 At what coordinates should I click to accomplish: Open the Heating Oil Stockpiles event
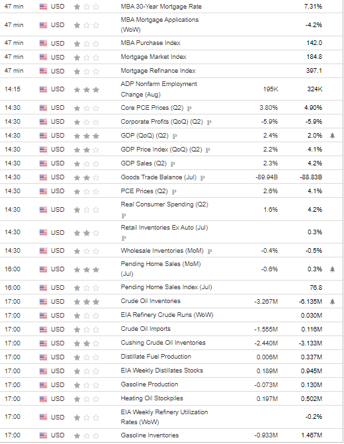coord(151,398)
